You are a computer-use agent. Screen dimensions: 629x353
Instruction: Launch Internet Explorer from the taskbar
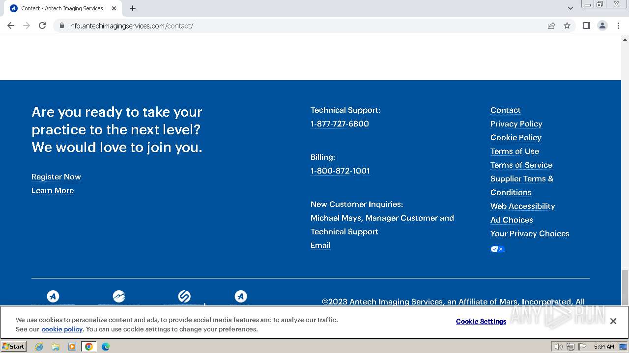(x=39, y=347)
